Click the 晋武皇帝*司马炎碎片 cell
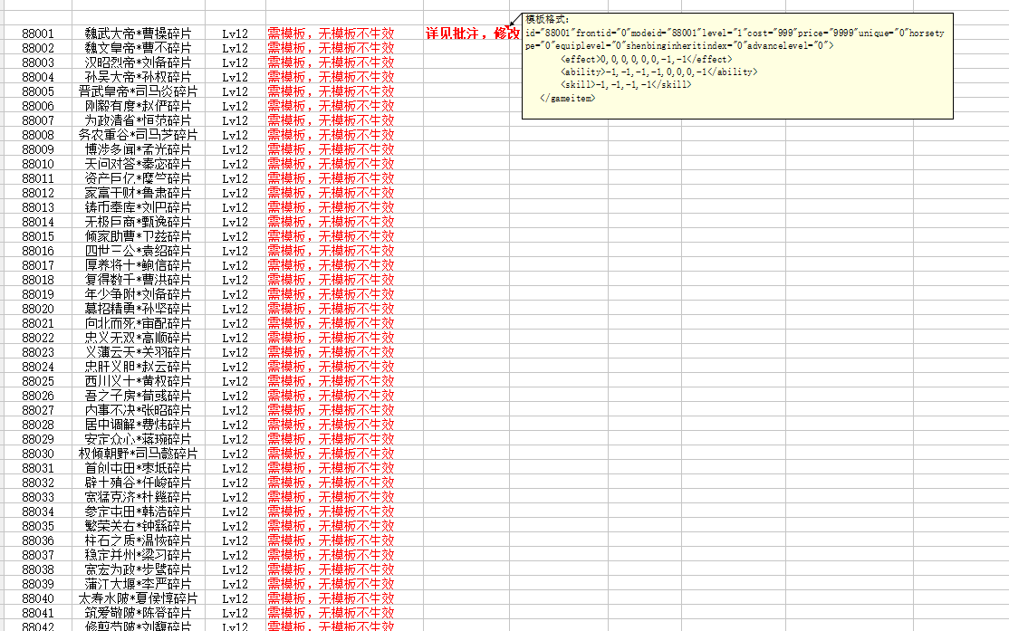The height and width of the screenshot is (631, 1009). click(138, 92)
